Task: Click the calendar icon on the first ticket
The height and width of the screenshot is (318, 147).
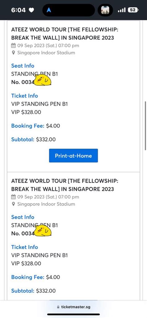Action: click(13, 46)
